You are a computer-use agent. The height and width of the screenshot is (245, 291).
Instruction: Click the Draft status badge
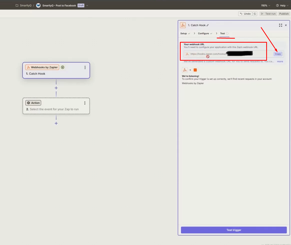(81, 6)
